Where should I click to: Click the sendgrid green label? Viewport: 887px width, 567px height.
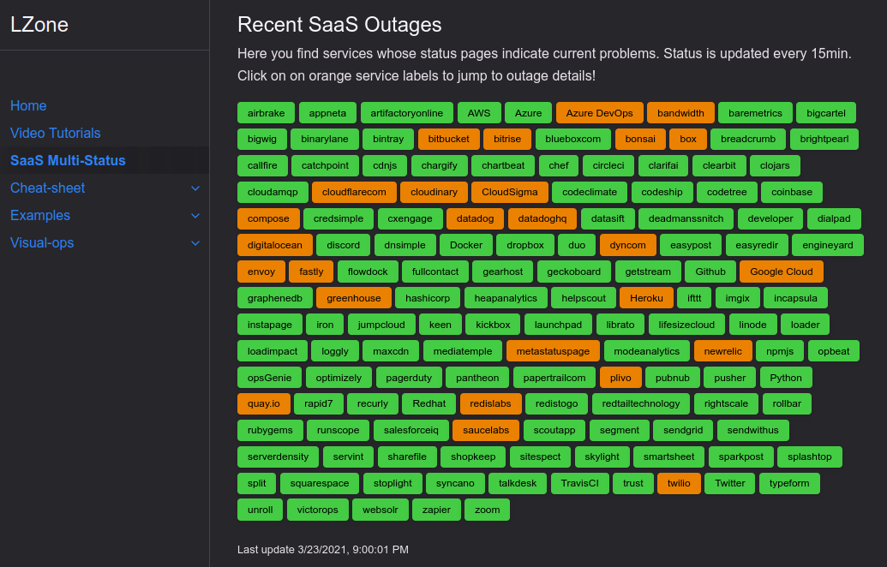[x=683, y=430]
